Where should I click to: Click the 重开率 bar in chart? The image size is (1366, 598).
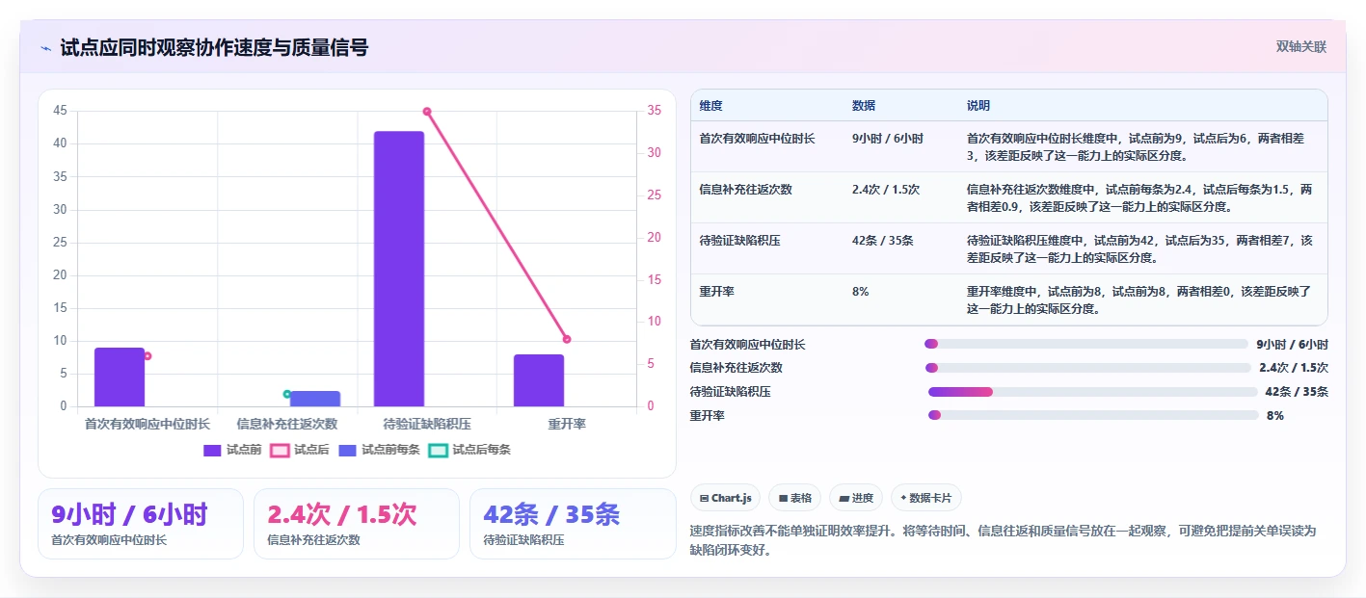pos(539,380)
